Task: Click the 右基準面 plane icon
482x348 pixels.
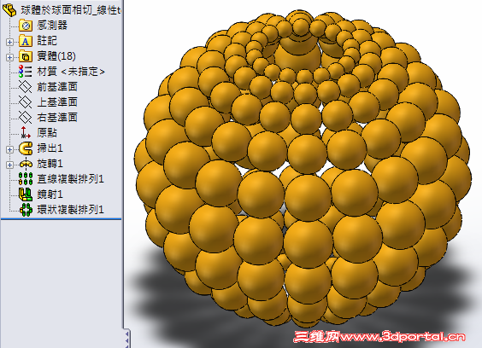Action: point(25,118)
